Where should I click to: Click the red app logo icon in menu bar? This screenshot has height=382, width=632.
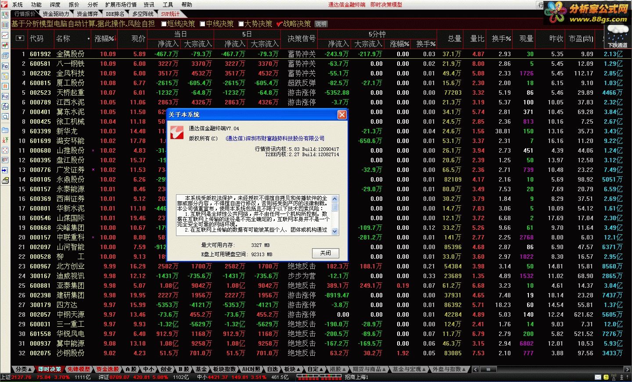pyautogui.click(x=5, y=4)
